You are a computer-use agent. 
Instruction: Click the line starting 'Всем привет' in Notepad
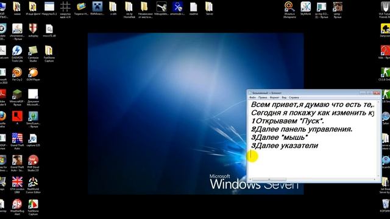coord(313,105)
